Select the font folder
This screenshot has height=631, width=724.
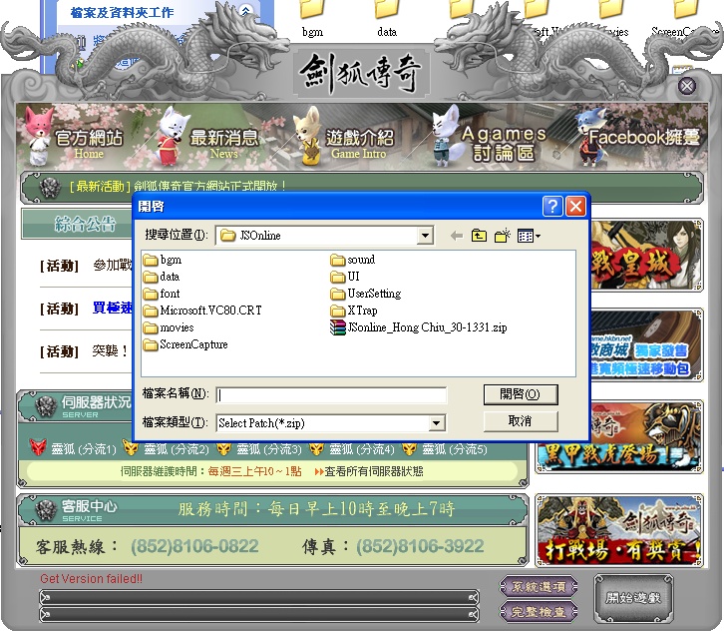(x=162, y=294)
